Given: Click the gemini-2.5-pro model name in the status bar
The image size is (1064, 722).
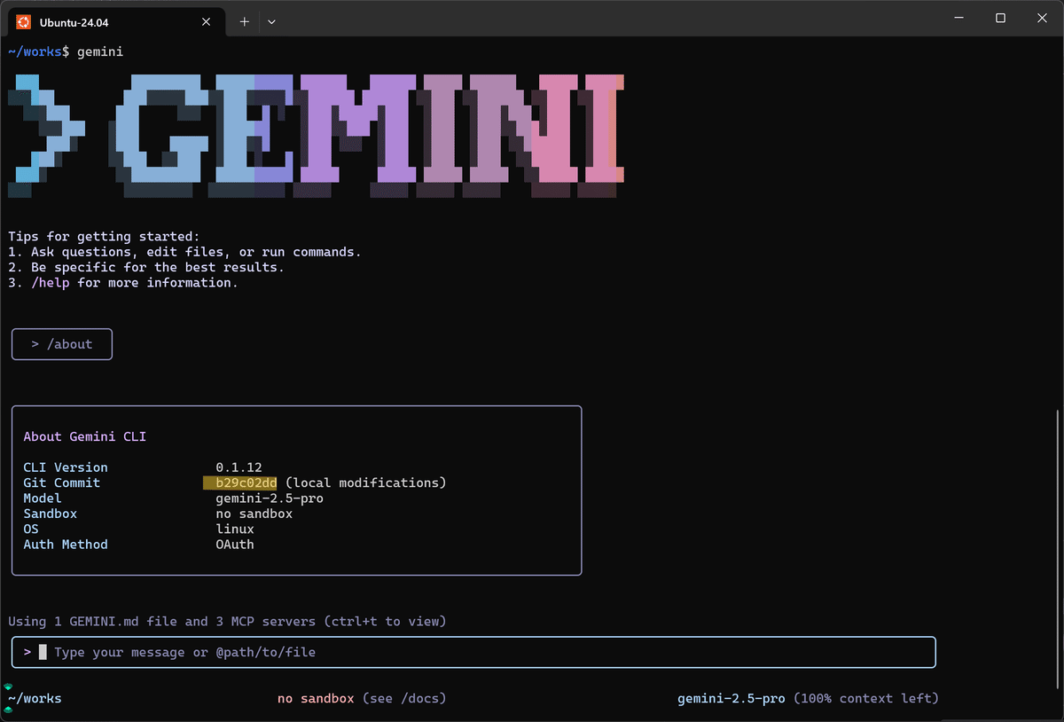Looking at the screenshot, I should click(731, 698).
